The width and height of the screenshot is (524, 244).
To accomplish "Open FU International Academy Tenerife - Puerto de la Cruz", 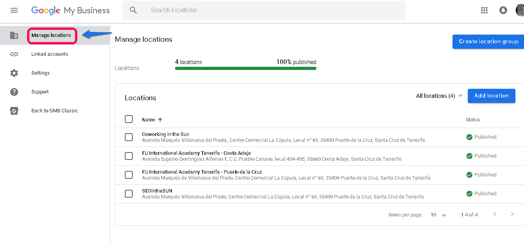I will tap(202, 172).
